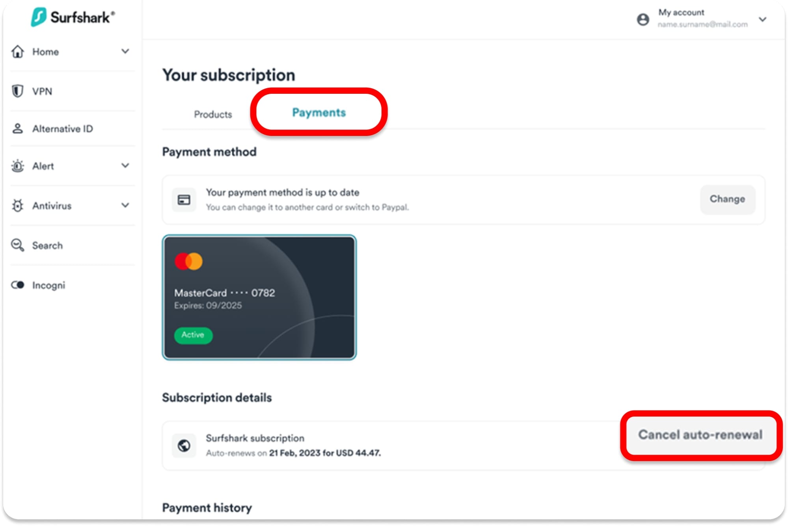Viewport: 788px width, 526px height.
Task: Select the Antivirus icon
Action: click(x=17, y=205)
